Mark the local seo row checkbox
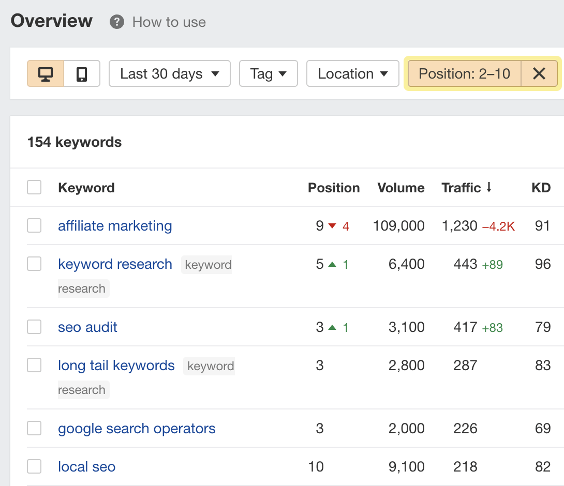564x486 pixels. tap(34, 467)
